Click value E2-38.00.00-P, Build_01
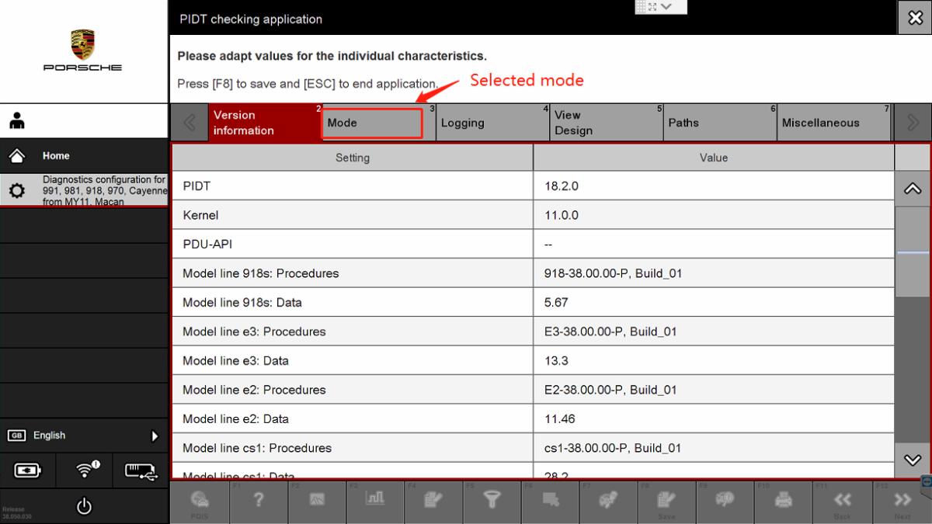The height and width of the screenshot is (524, 932). coord(610,390)
